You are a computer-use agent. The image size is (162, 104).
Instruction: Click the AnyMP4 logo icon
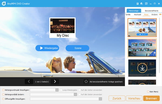(4, 4)
